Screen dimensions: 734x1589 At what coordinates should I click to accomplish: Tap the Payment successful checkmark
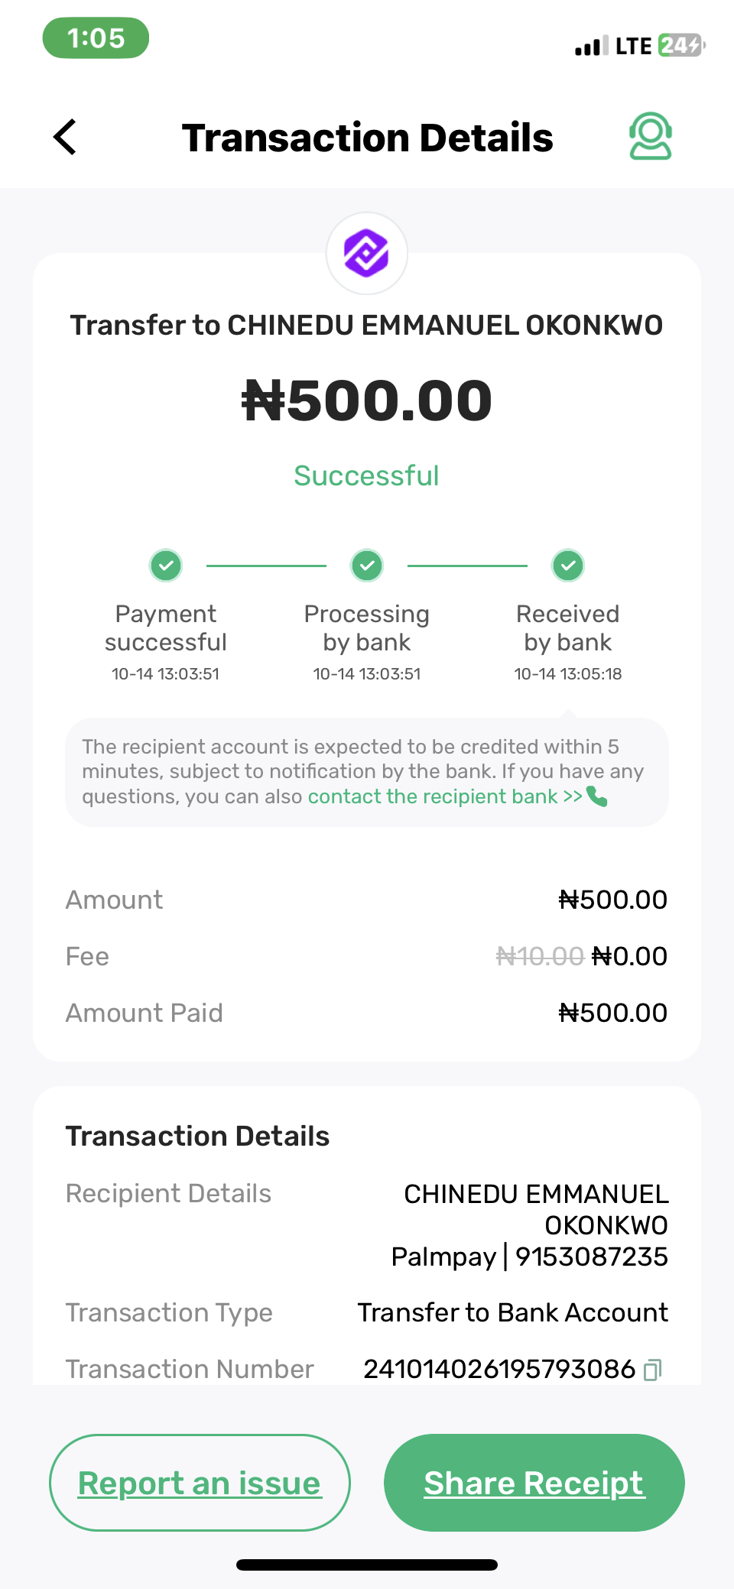[x=166, y=566]
